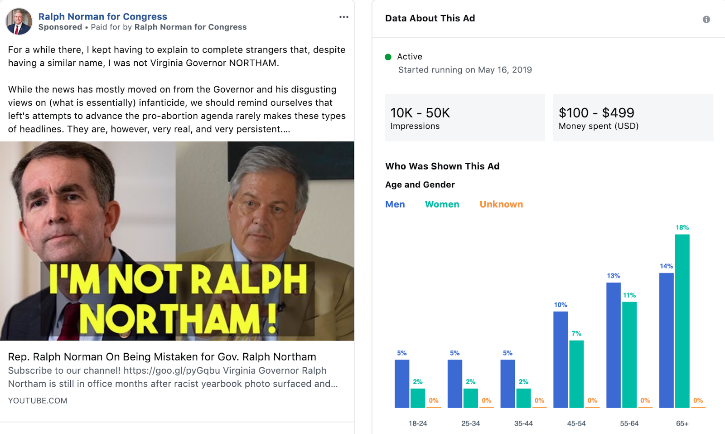The image size is (725, 434).
Task: Click Ralph Norman for Congress profile picture
Action: pos(19,22)
